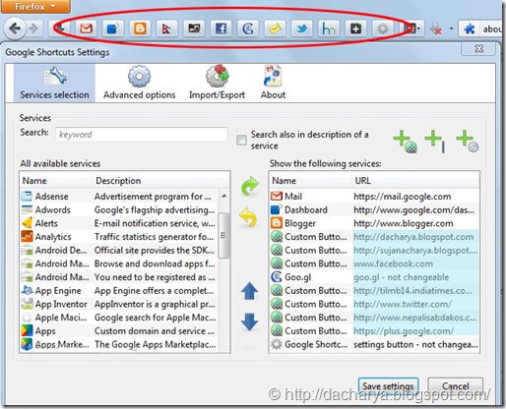
Task: Go back with Firefox back arrow
Action: (15, 29)
